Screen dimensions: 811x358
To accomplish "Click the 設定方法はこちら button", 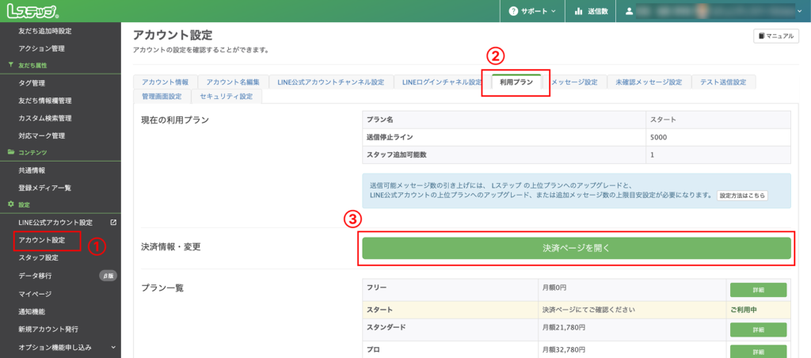I will click(x=741, y=195).
